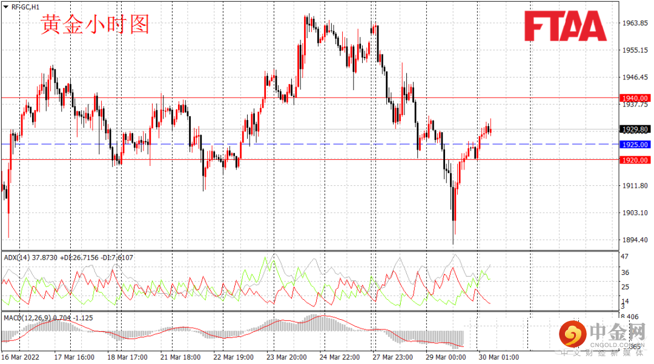The width and height of the screenshot is (654, 364).
Task: Click the blue dashed 1925.00 line
Action: [x=309, y=144]
